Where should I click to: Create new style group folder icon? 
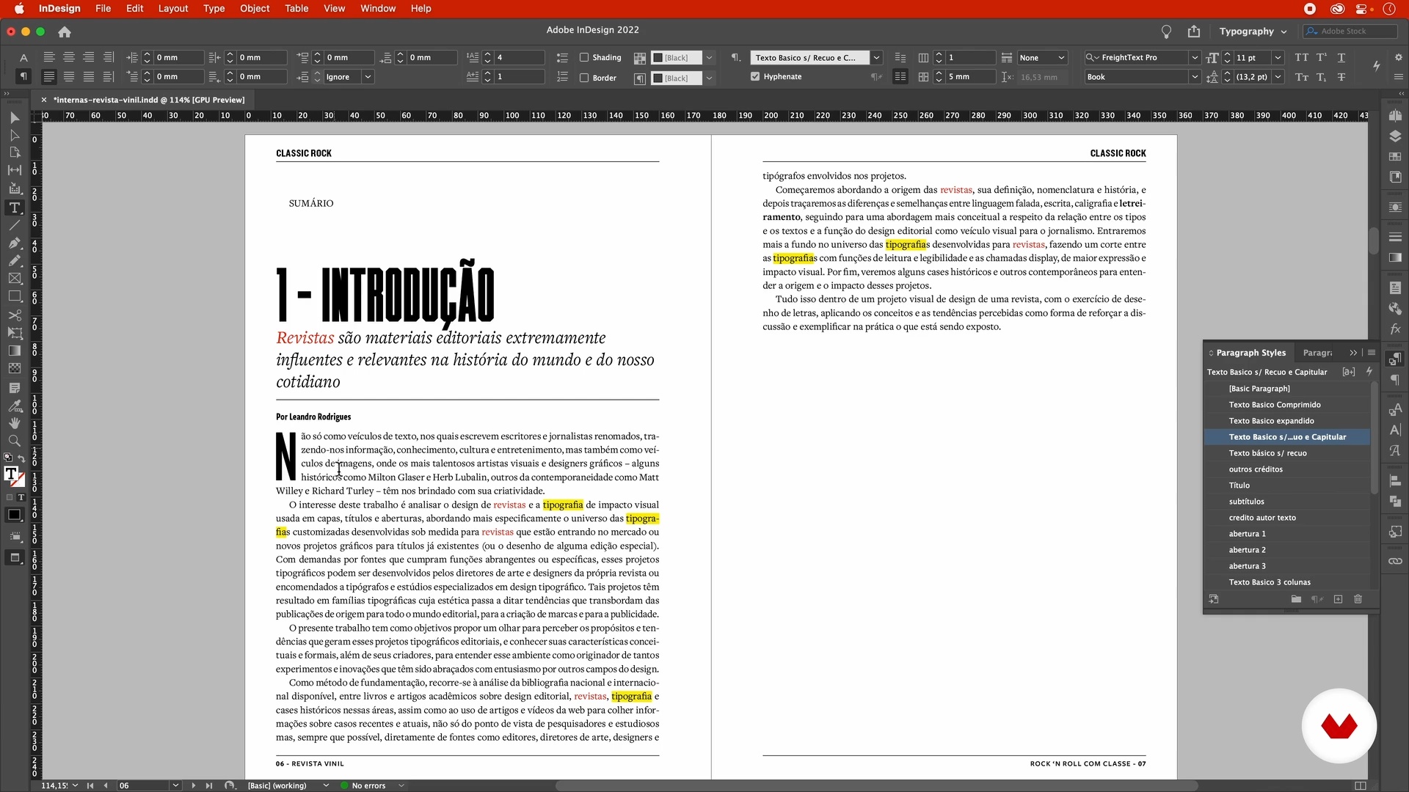(1296, 599)
